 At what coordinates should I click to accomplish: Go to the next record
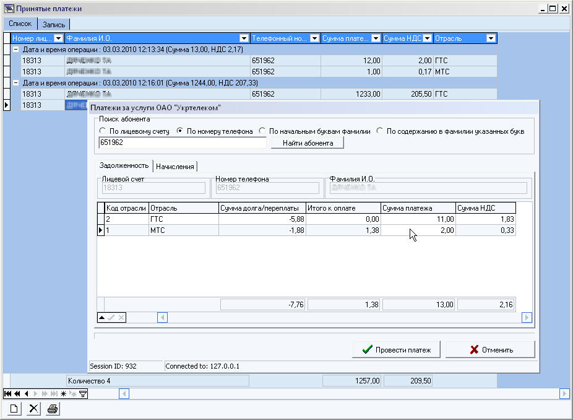(35, 393)
